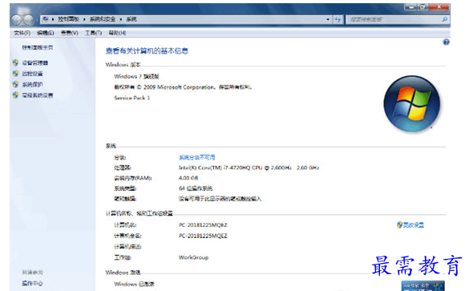Screen dimensions: 469x291
Task: Click the genuine Microsoft software badge
Action: [423, 285]
